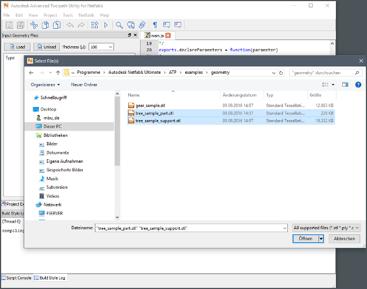Refresh the geometry folder listing
Screen dimensions: 367x289
tap(281, 73)
